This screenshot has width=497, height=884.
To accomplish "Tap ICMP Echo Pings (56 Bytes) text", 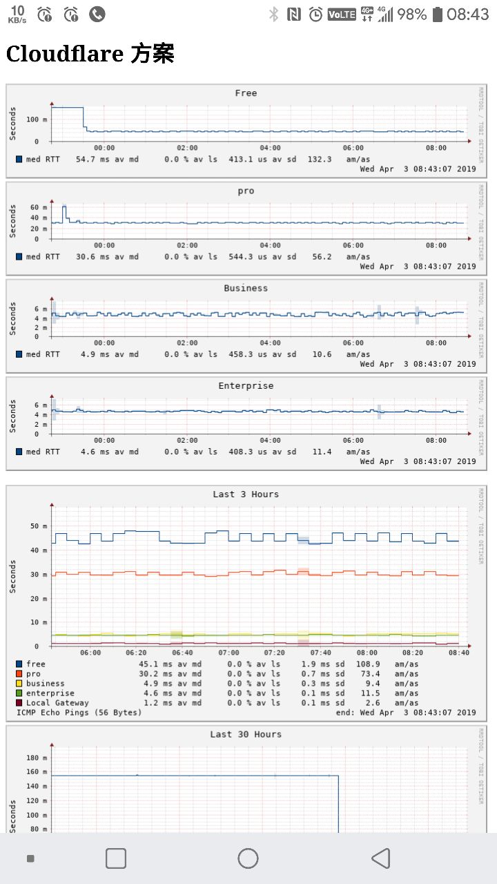I will pos(79,712).
